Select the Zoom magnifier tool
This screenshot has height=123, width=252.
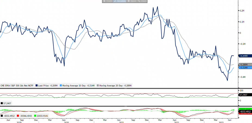[142, 1]
